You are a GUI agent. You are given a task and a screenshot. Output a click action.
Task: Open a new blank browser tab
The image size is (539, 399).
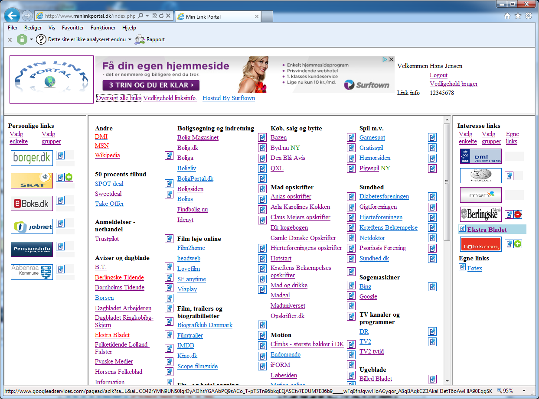(267, 16)
